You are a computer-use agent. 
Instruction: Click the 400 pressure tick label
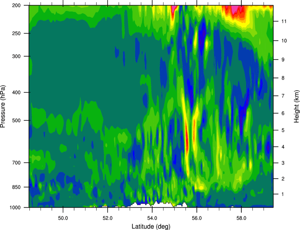pos(17,92)
